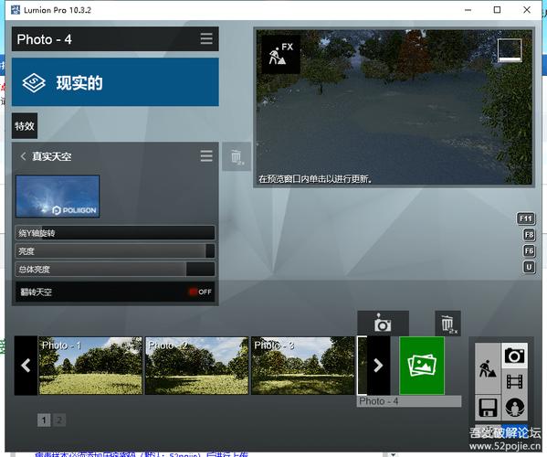Select the Photo - 3 thumbnail
Image resolution: width=547 pixels, height=457 pixels.
303,366
